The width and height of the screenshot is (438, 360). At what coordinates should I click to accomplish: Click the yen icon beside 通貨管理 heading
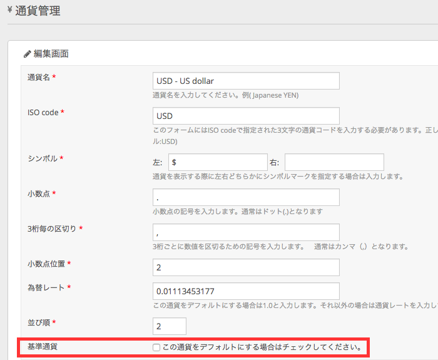point(9,11)
